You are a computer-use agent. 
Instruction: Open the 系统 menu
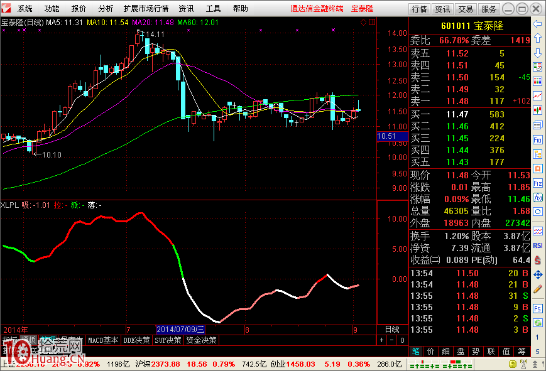pyautogui.click(x=25, y=9)
